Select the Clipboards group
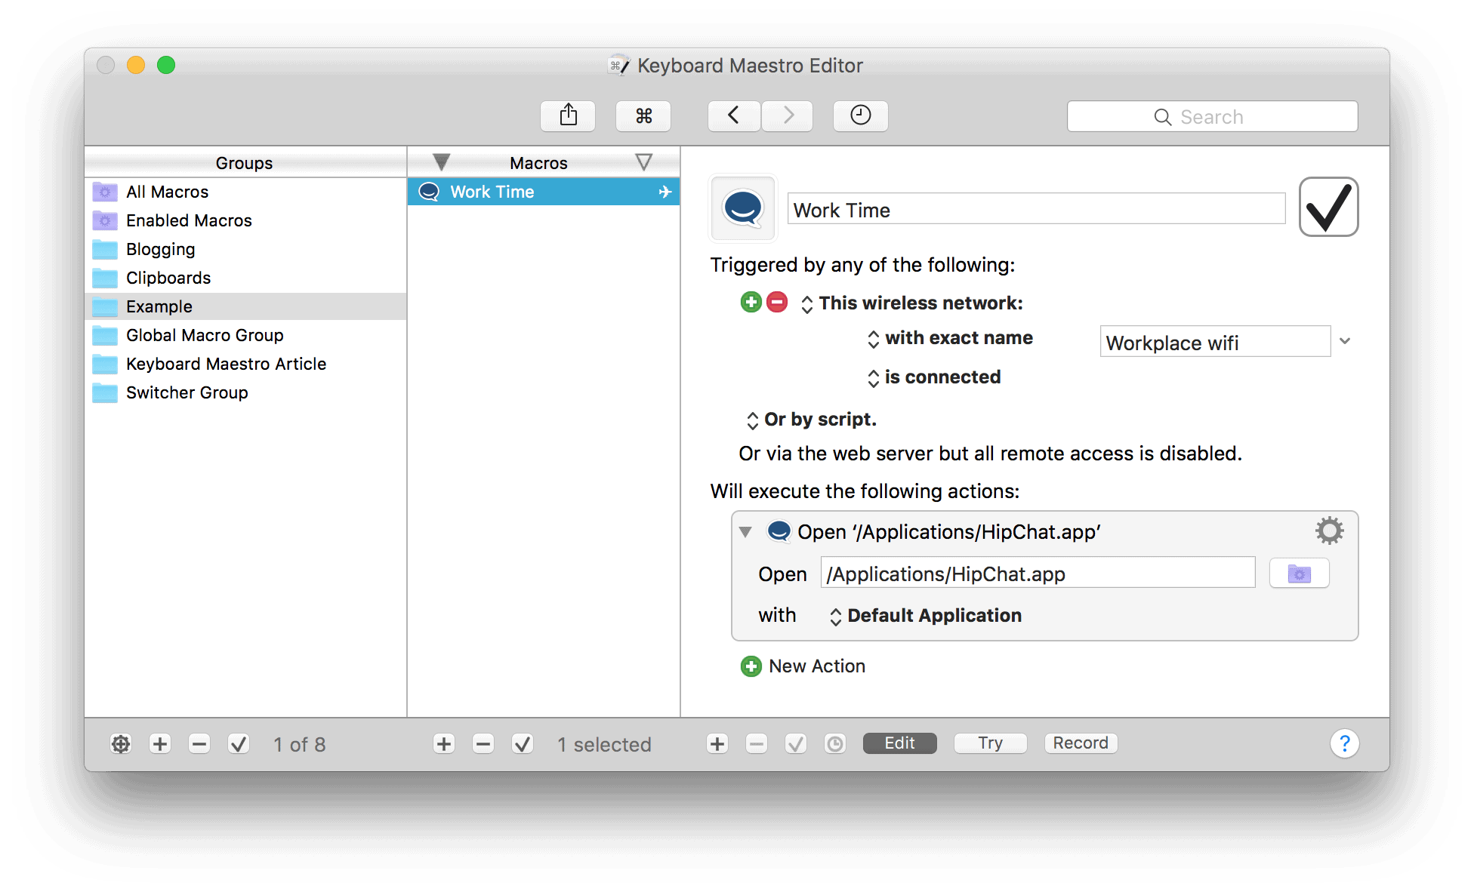1474x892 pixels. (x=245, y=278)
